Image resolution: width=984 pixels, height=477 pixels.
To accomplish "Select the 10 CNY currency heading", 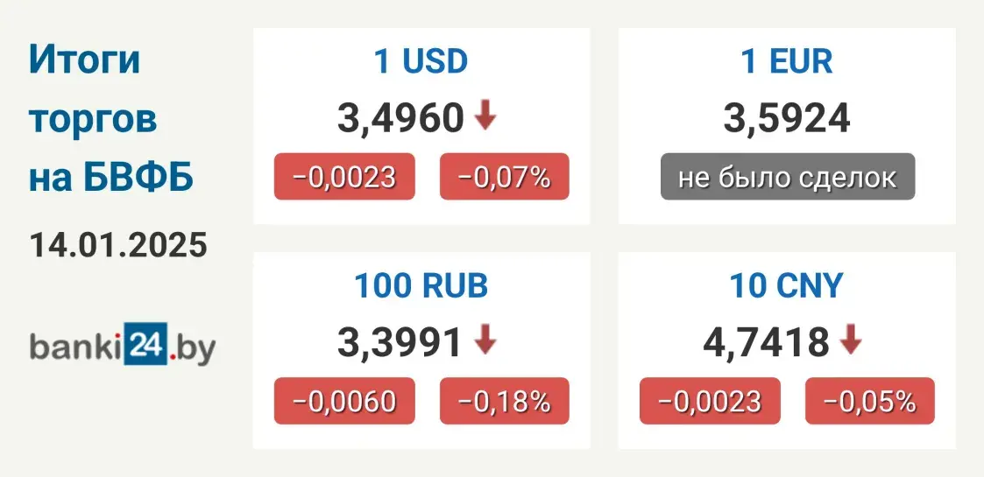I will [786, 285].
